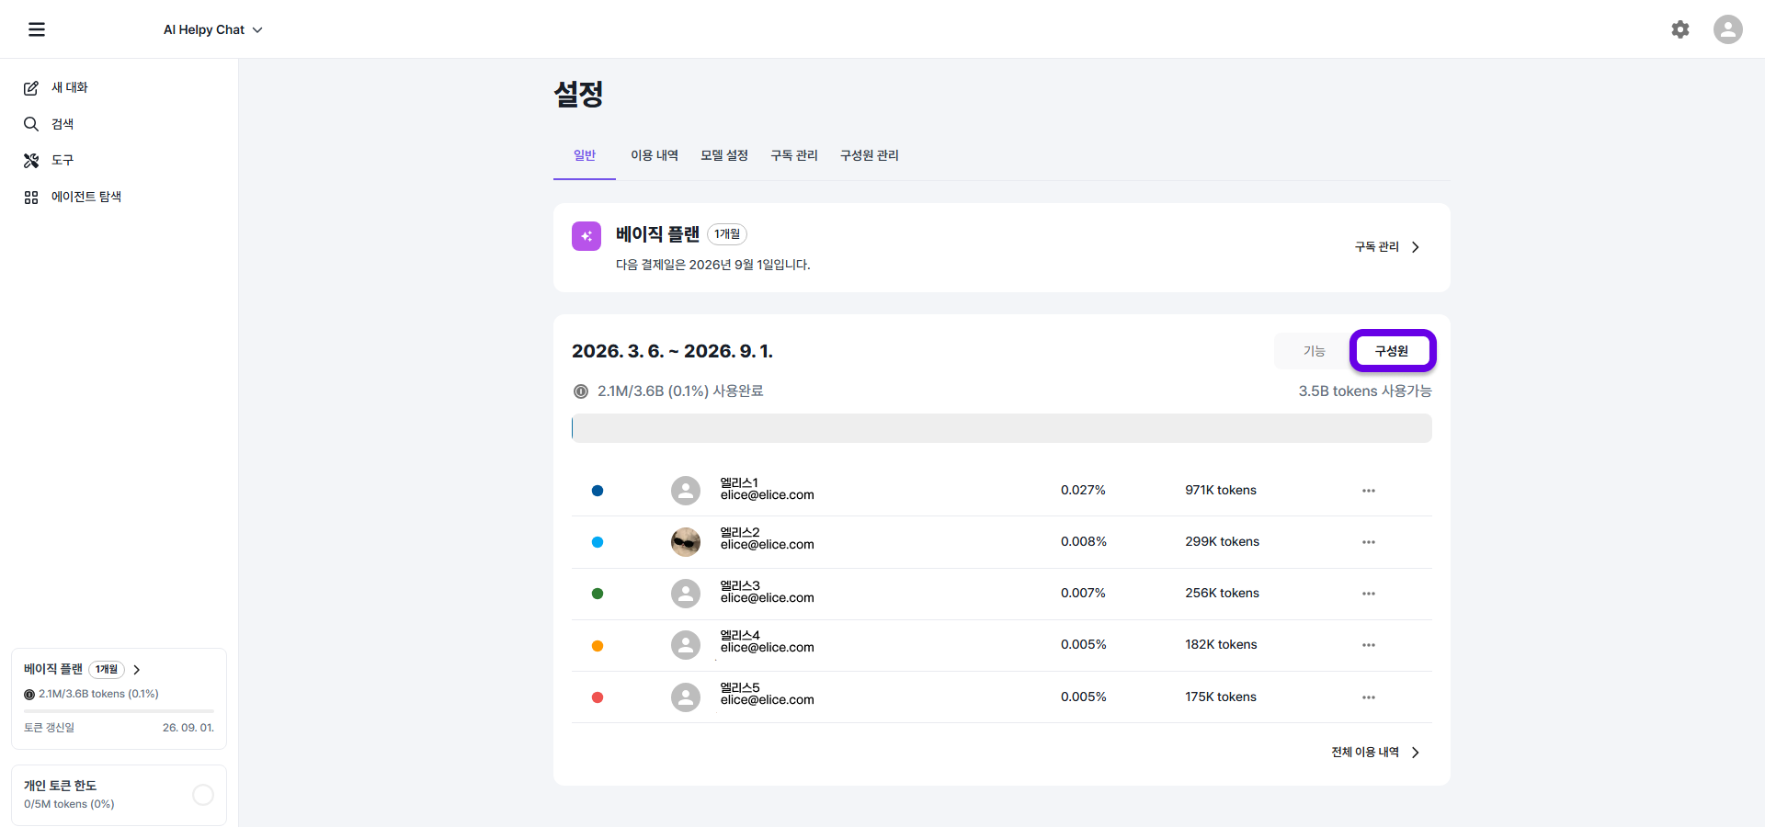Viewport: 1765px width, 827px height.
Task: Start a new chat with 새 대화
Action: click(70, 87)
